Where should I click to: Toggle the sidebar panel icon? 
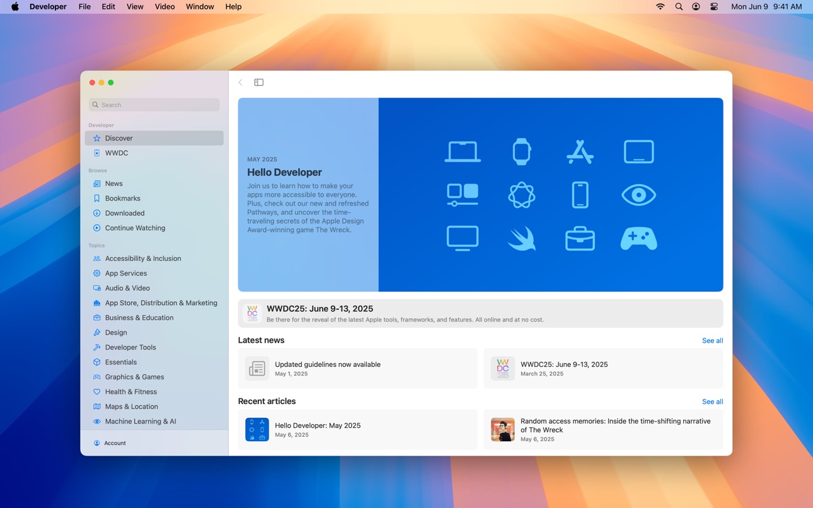(258, 83)
